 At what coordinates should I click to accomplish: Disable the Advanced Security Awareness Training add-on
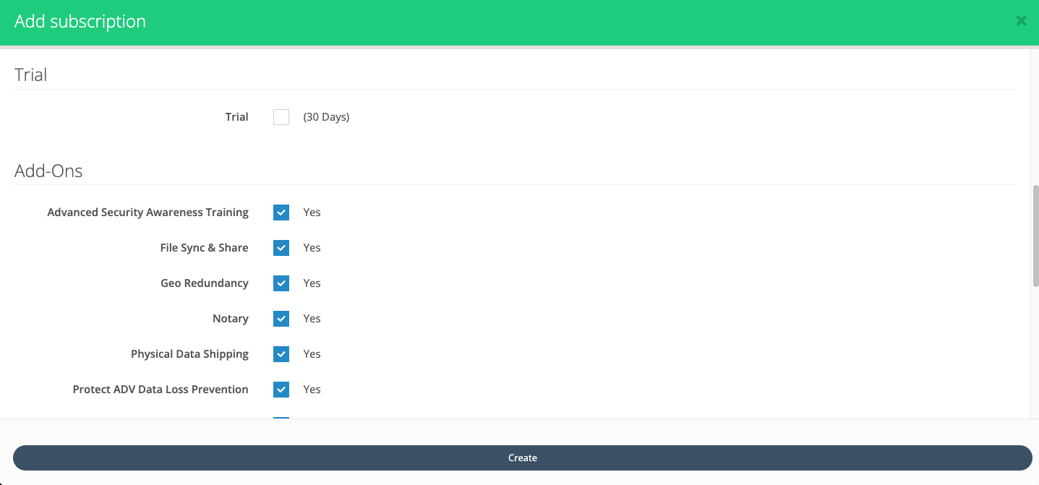click(x=281, y=212)
